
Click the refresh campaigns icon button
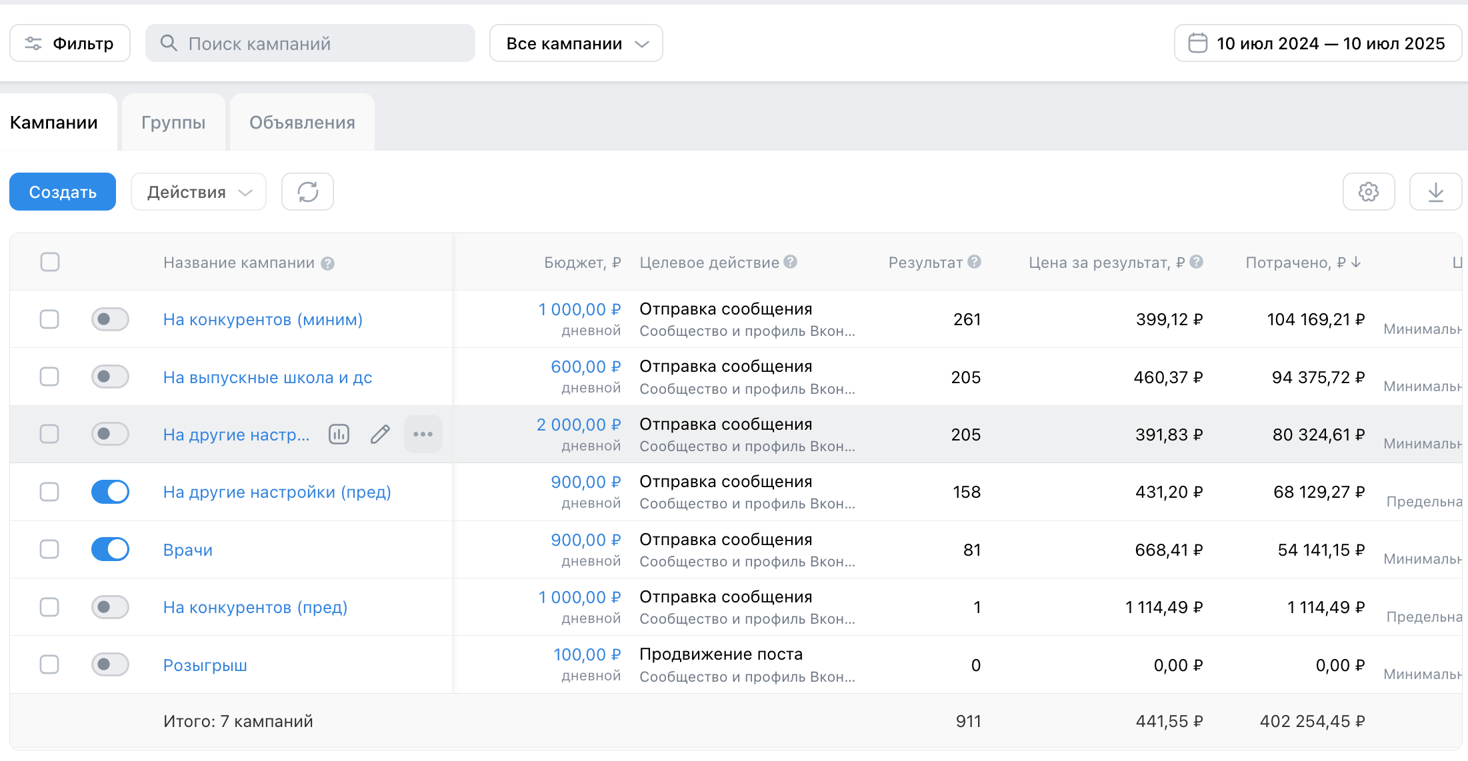pyautogui.click(x=307, y=192)
